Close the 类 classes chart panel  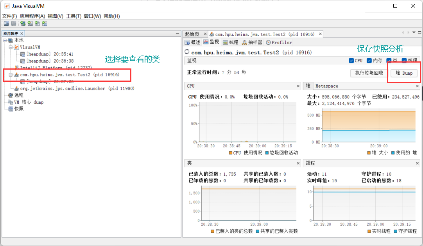298,163
